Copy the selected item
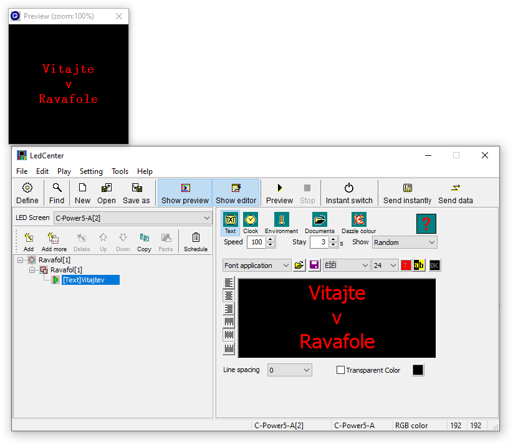The image size is (513, 445). pyautogui.click(x=144, y=242)
